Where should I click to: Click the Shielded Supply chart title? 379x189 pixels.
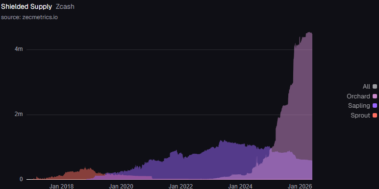[x=26, y=7]
